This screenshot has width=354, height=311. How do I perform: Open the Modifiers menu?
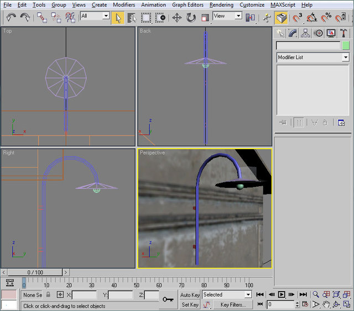pyautogui.click(x=124, y=5)
